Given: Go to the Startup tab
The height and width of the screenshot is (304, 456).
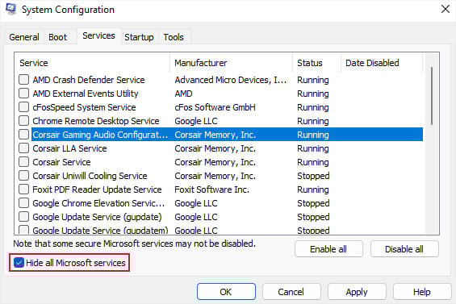Looking at the screenshot, I should 139,37.
